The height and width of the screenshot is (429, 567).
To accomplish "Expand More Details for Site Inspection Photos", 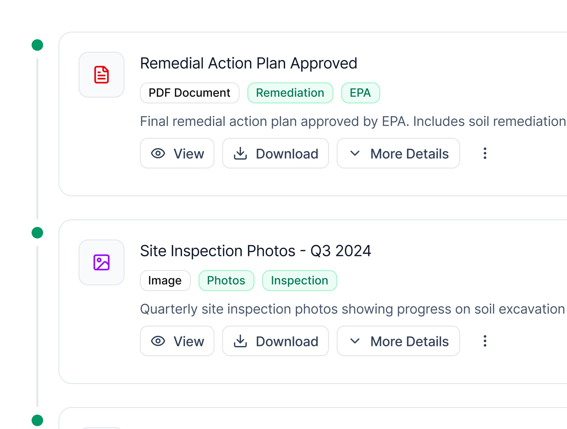I will click(x=398, y=341).
